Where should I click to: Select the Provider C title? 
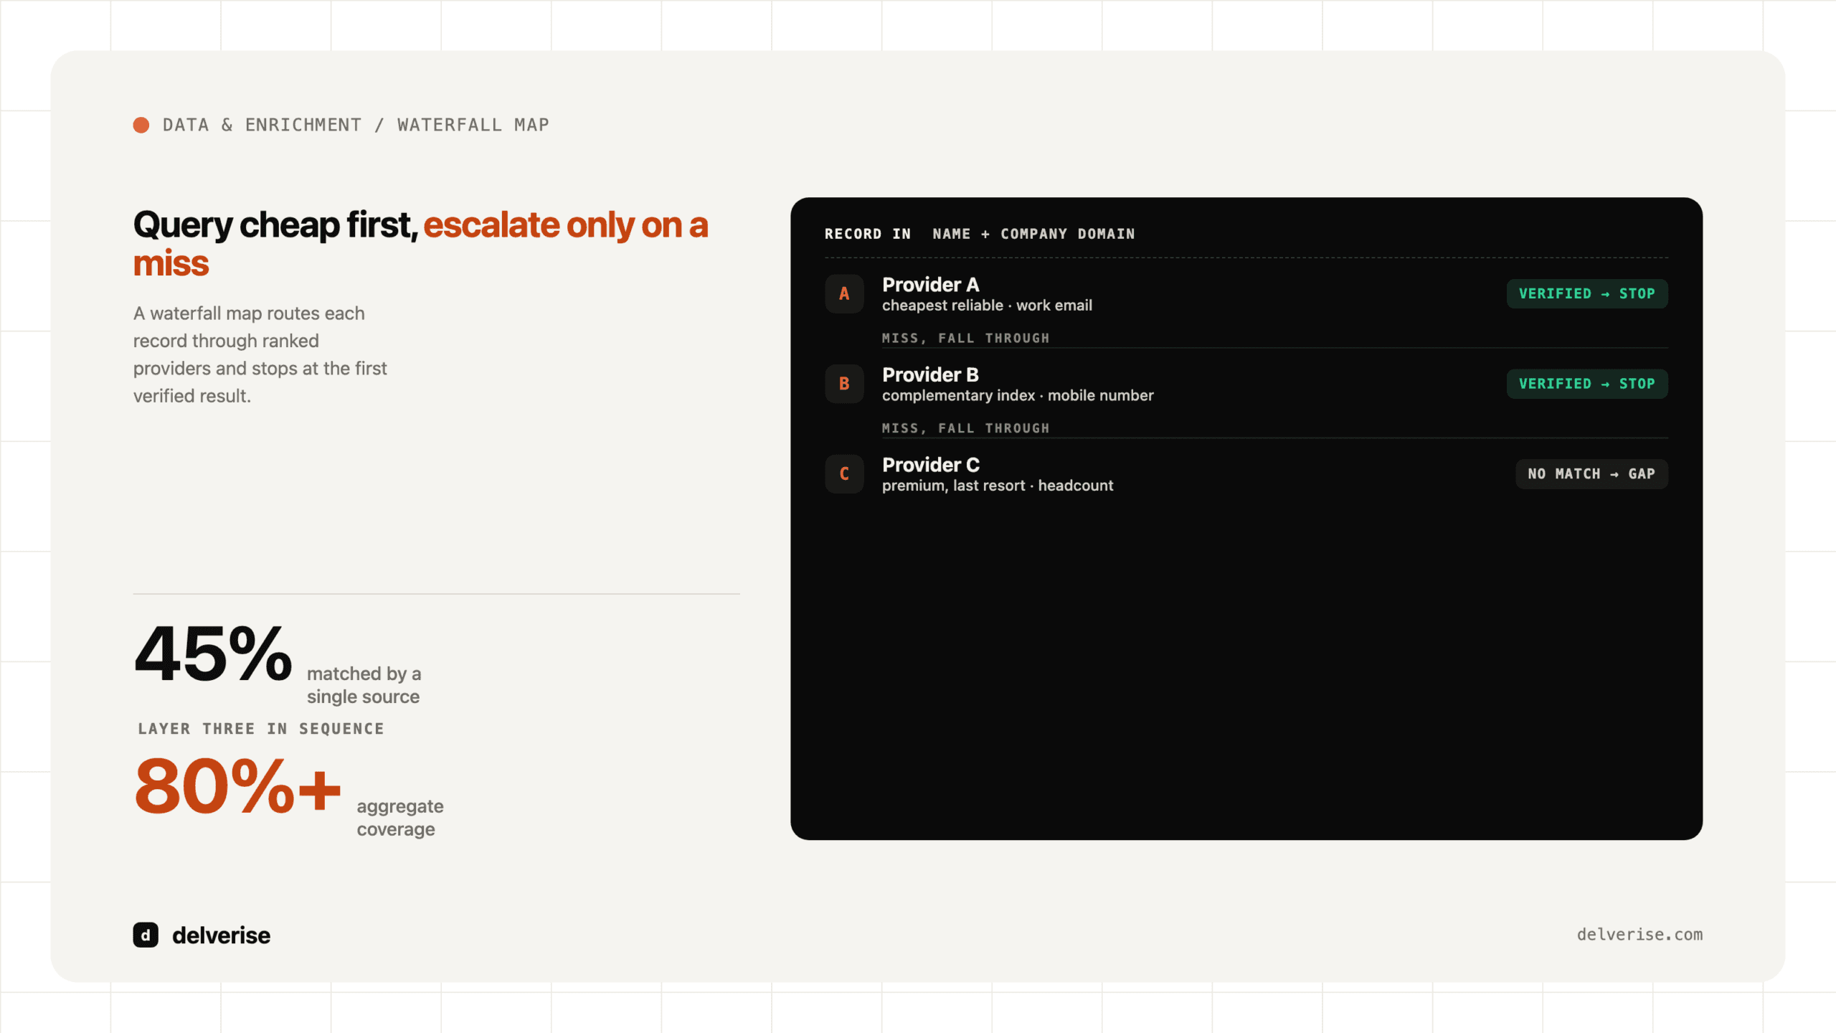(x=930, y=465)
